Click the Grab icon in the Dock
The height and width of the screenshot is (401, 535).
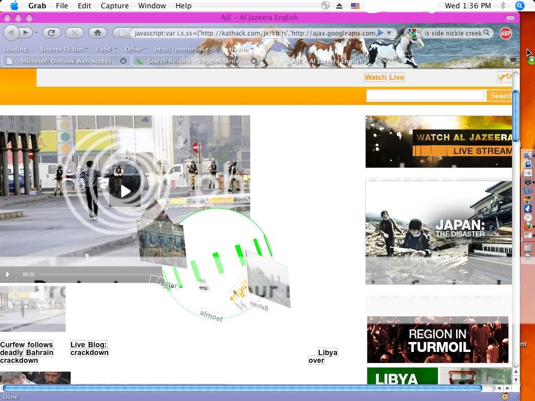click(528, 235)
